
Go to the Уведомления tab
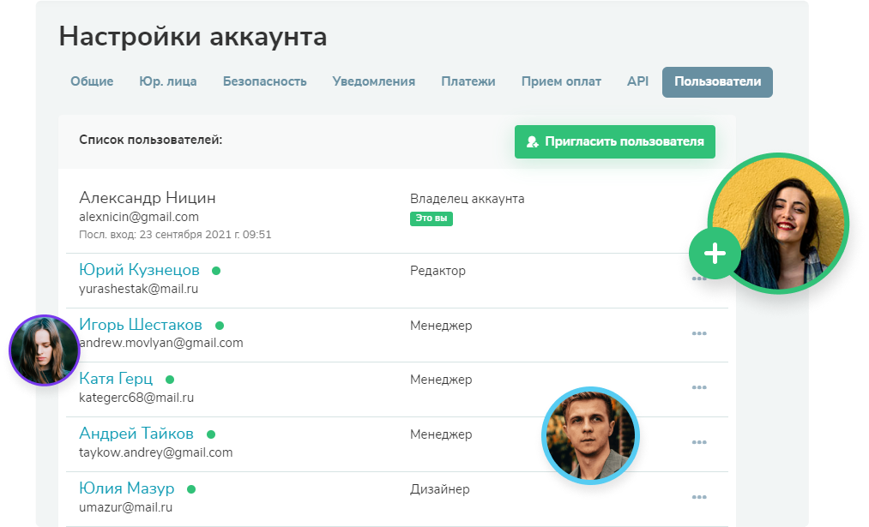[x=374, y=81]
